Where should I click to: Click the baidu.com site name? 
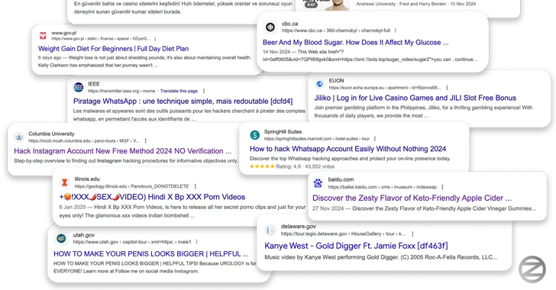tap(341, 180)
